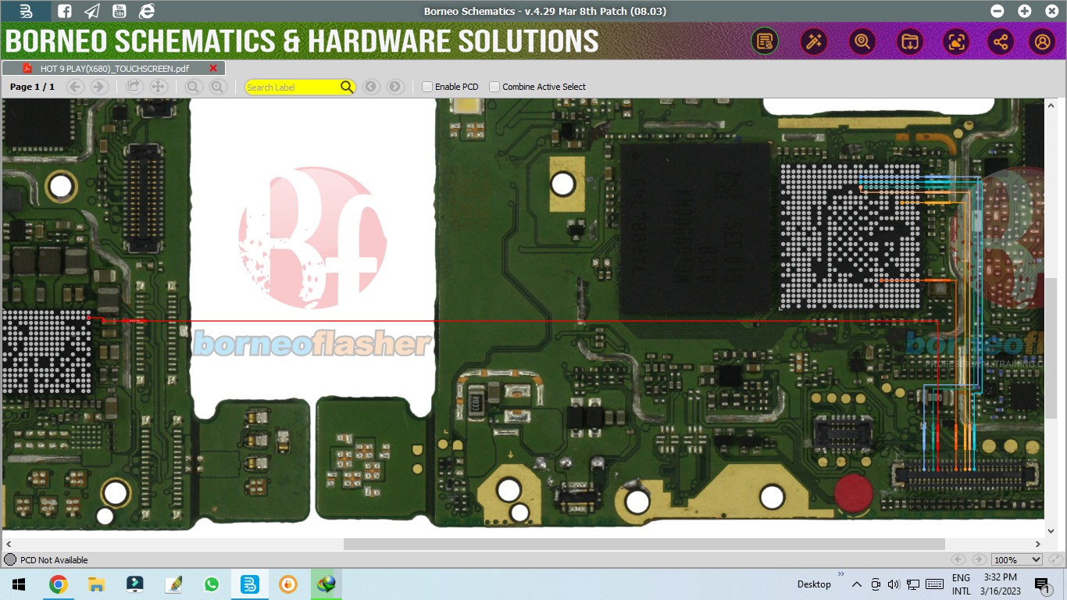Click the fit-to-window icon beside zoom dropdown
Screen dimensions: 1067x600
coord(1055,559)
